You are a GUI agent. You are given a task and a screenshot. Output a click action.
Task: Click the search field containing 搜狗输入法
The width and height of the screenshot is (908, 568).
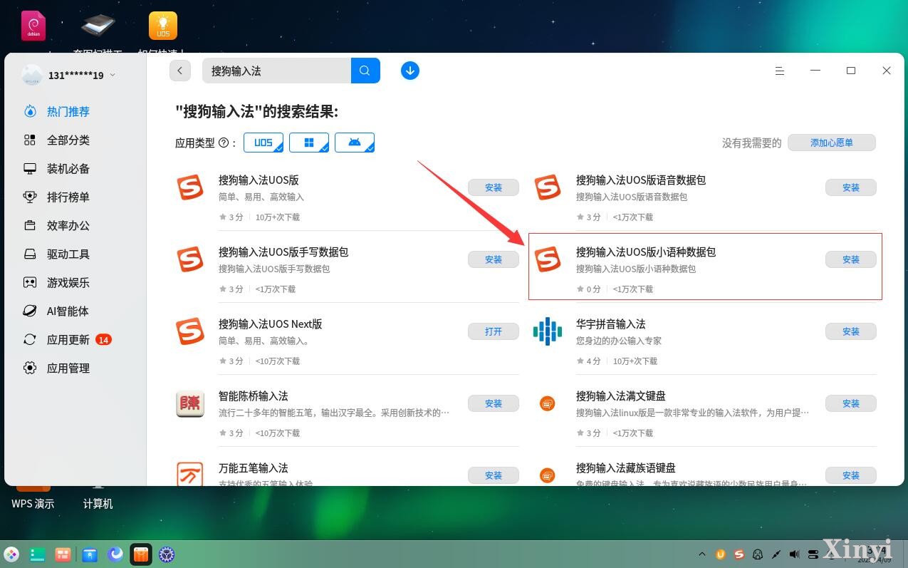click(x=277, y=71)
